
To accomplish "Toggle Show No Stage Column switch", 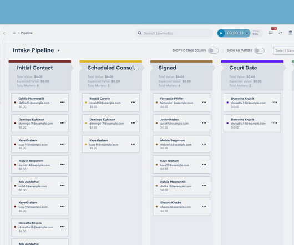I will point(214,50).
